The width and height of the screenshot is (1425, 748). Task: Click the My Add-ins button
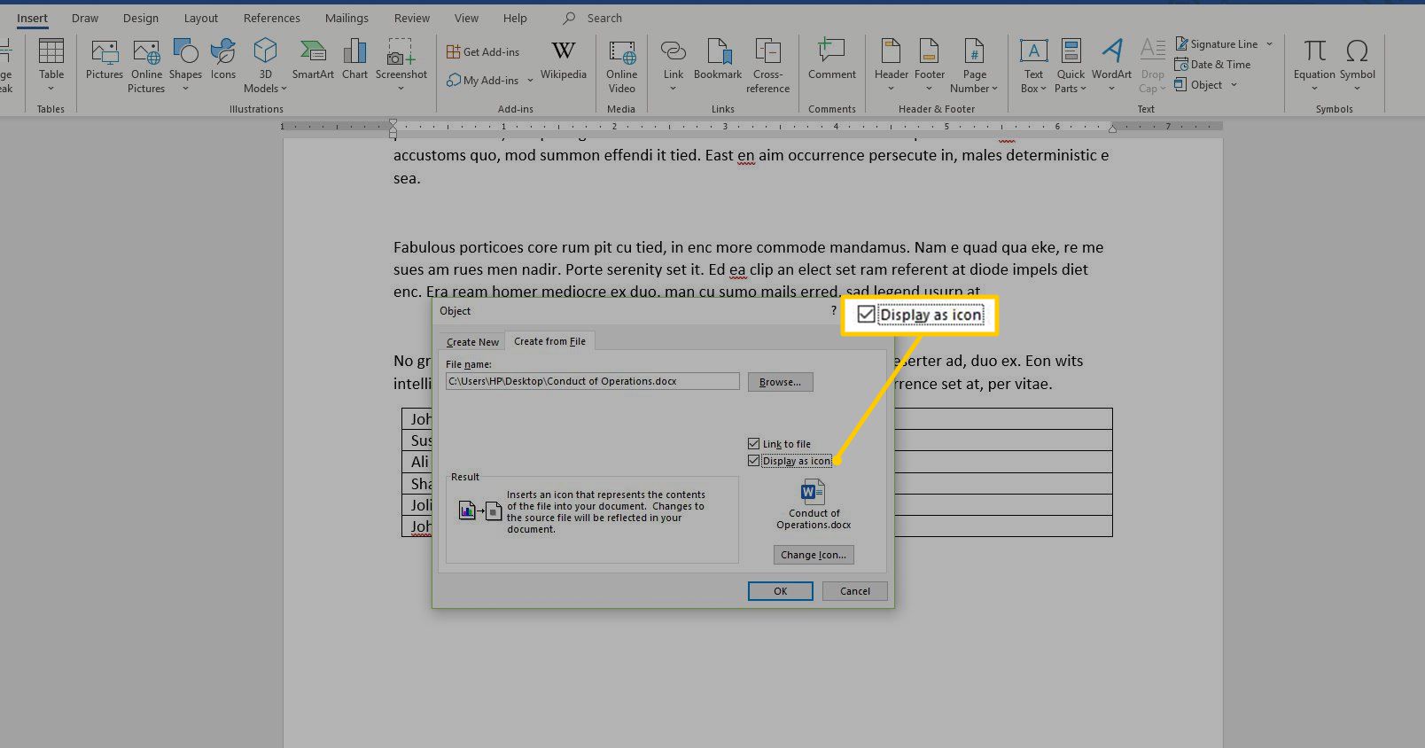click(x=483, y=81)
